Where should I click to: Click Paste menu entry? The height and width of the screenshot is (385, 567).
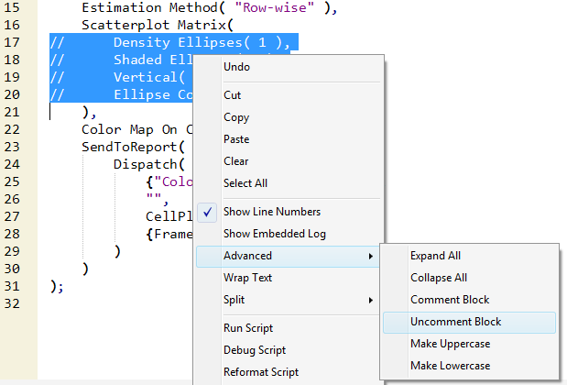point(237,139)
